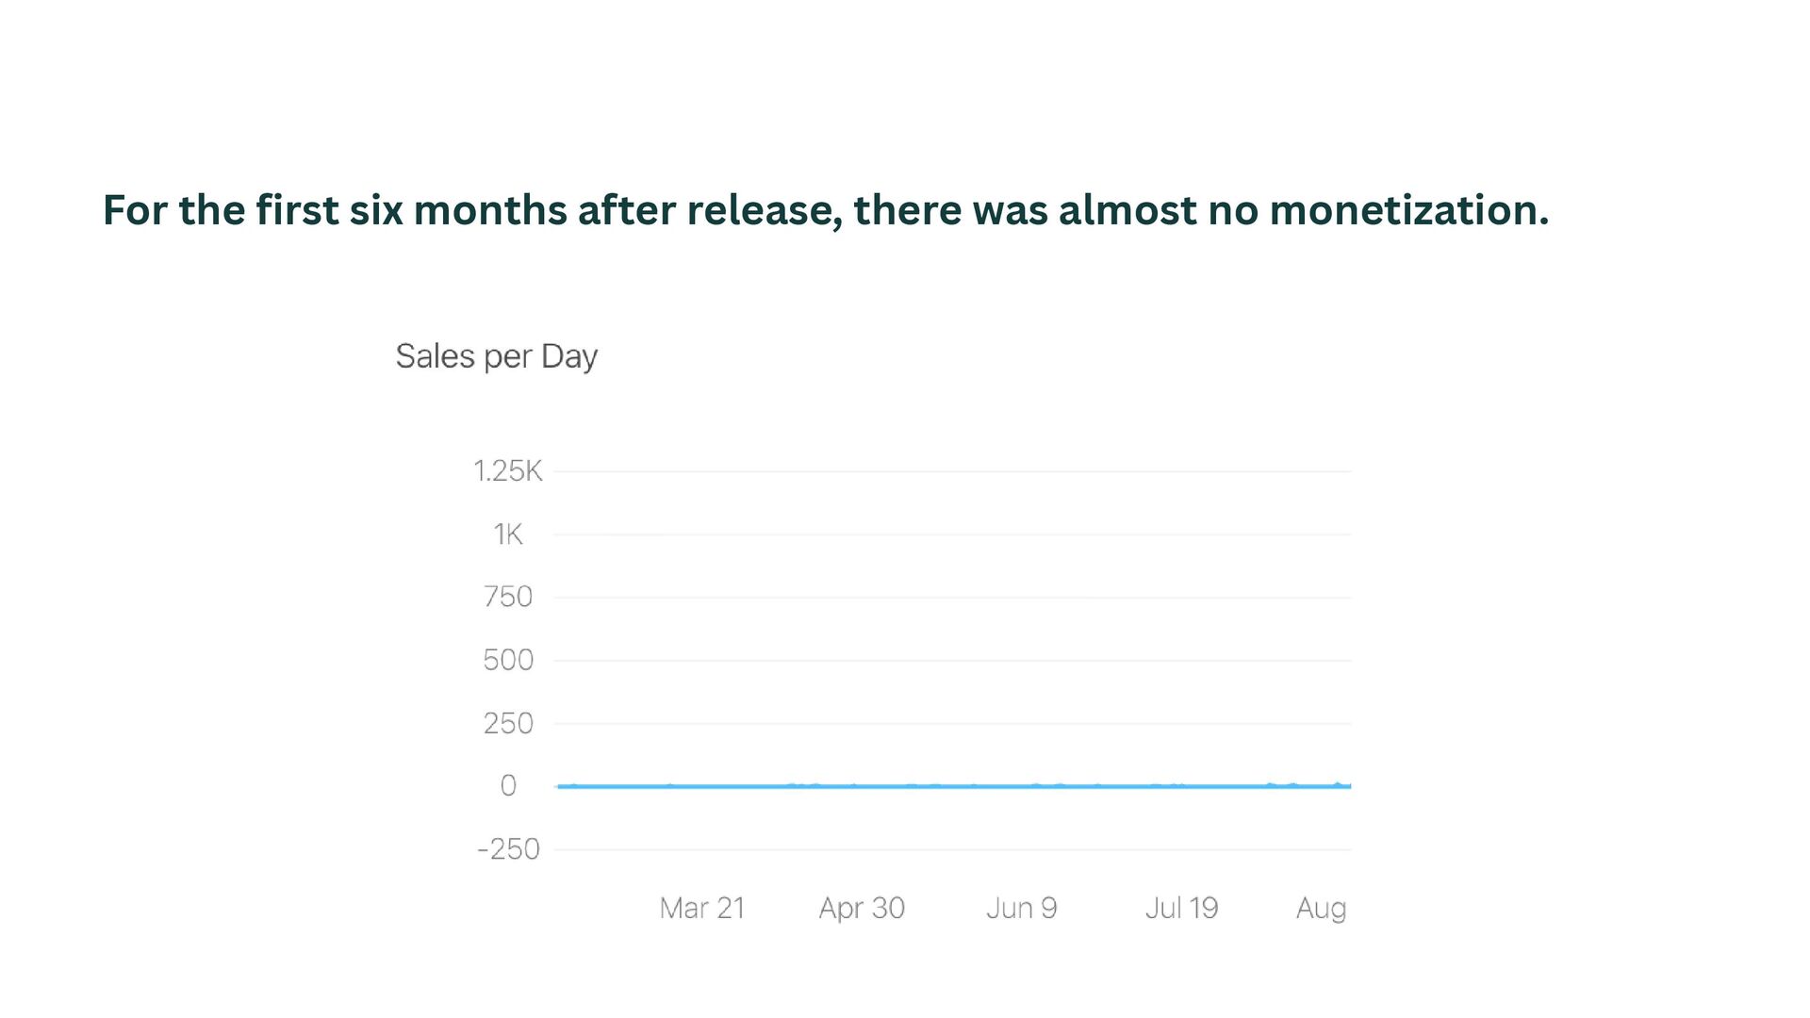Screen dimensions: 1810x1018
Task: Click the word "Day" in the chart title
Action: tap(568, 356)
